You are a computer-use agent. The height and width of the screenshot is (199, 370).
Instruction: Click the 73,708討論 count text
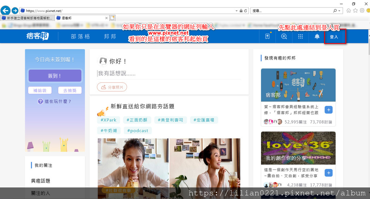coord(321,122)
